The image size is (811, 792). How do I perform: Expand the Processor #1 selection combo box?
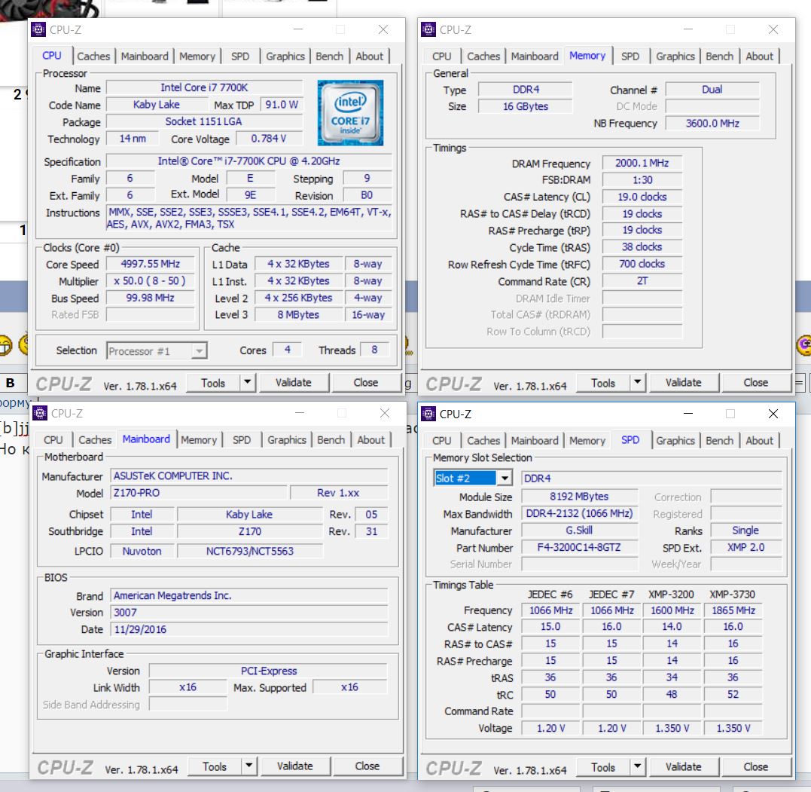click(199, 351)
